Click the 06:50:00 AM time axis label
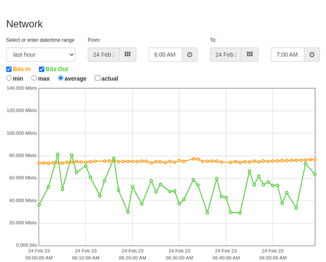 tap(273, 258)
